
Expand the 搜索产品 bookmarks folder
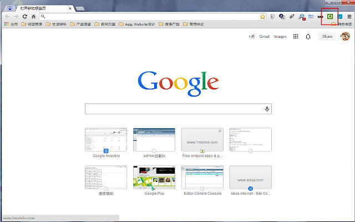(x=169, y=24)
